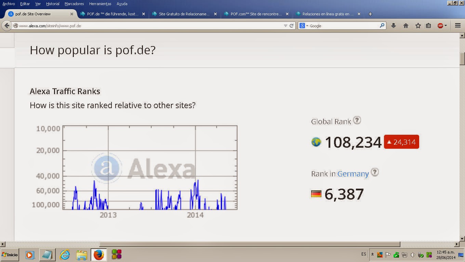Bookmark this page with the star icon
This screenshot has width=465, height=262.
pos(418,26)
